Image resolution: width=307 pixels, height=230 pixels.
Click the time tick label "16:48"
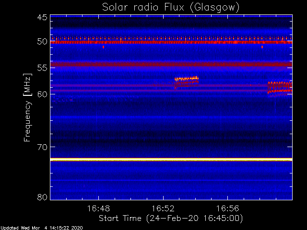(98, 208)
